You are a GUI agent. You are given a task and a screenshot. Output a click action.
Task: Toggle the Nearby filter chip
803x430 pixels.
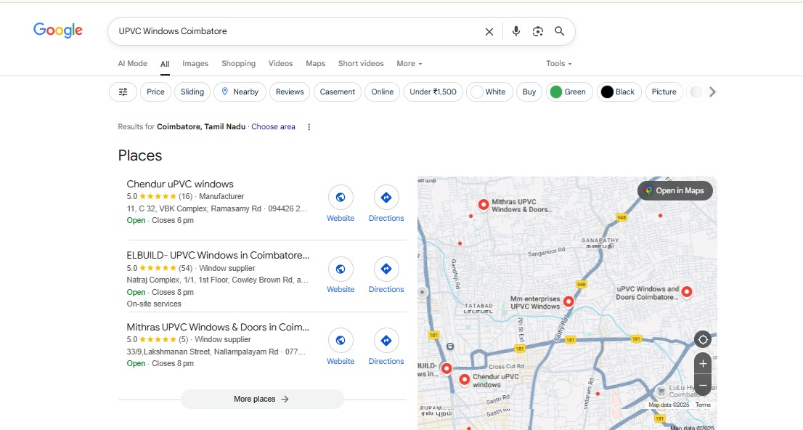click(240, 92)
